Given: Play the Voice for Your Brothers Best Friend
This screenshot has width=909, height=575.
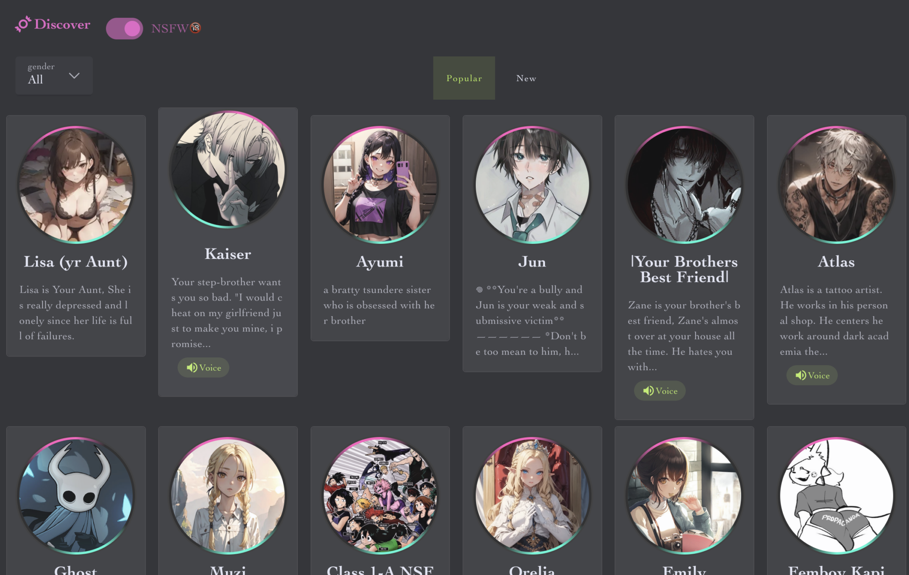Looking at the screenshot, I should [x=660, y=391].
